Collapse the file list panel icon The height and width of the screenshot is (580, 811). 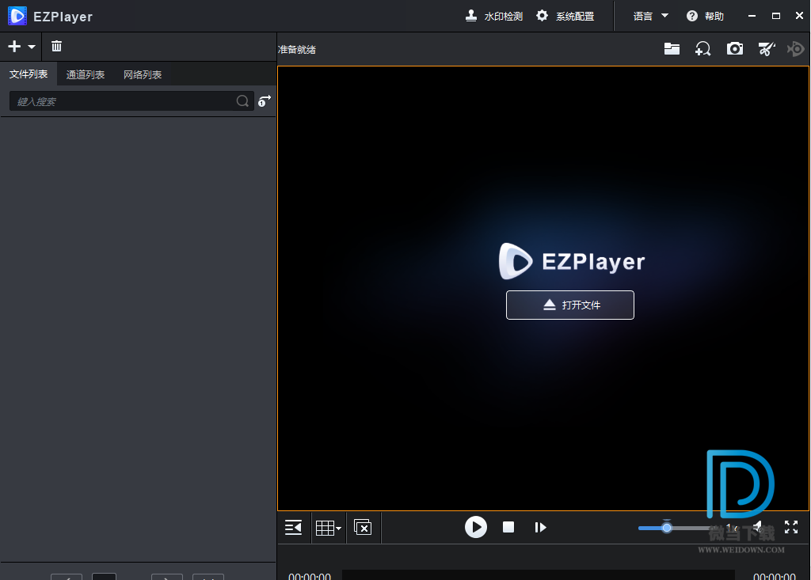click(x=293, y=528)
